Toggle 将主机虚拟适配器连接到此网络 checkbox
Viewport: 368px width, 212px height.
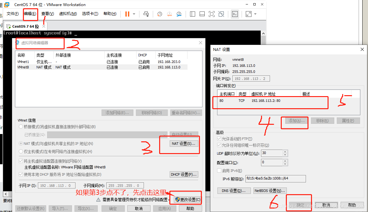point(21,161)
